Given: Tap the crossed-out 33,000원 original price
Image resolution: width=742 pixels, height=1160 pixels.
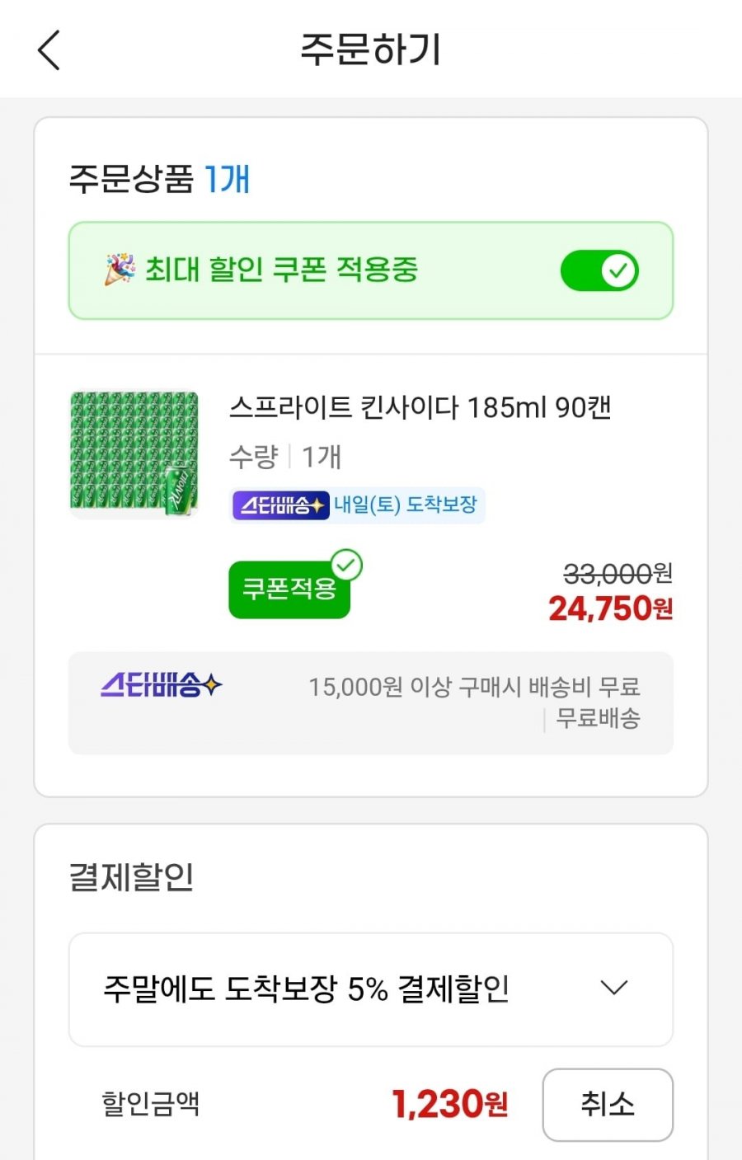Looking at the screenshot, I should pos(618,572).
